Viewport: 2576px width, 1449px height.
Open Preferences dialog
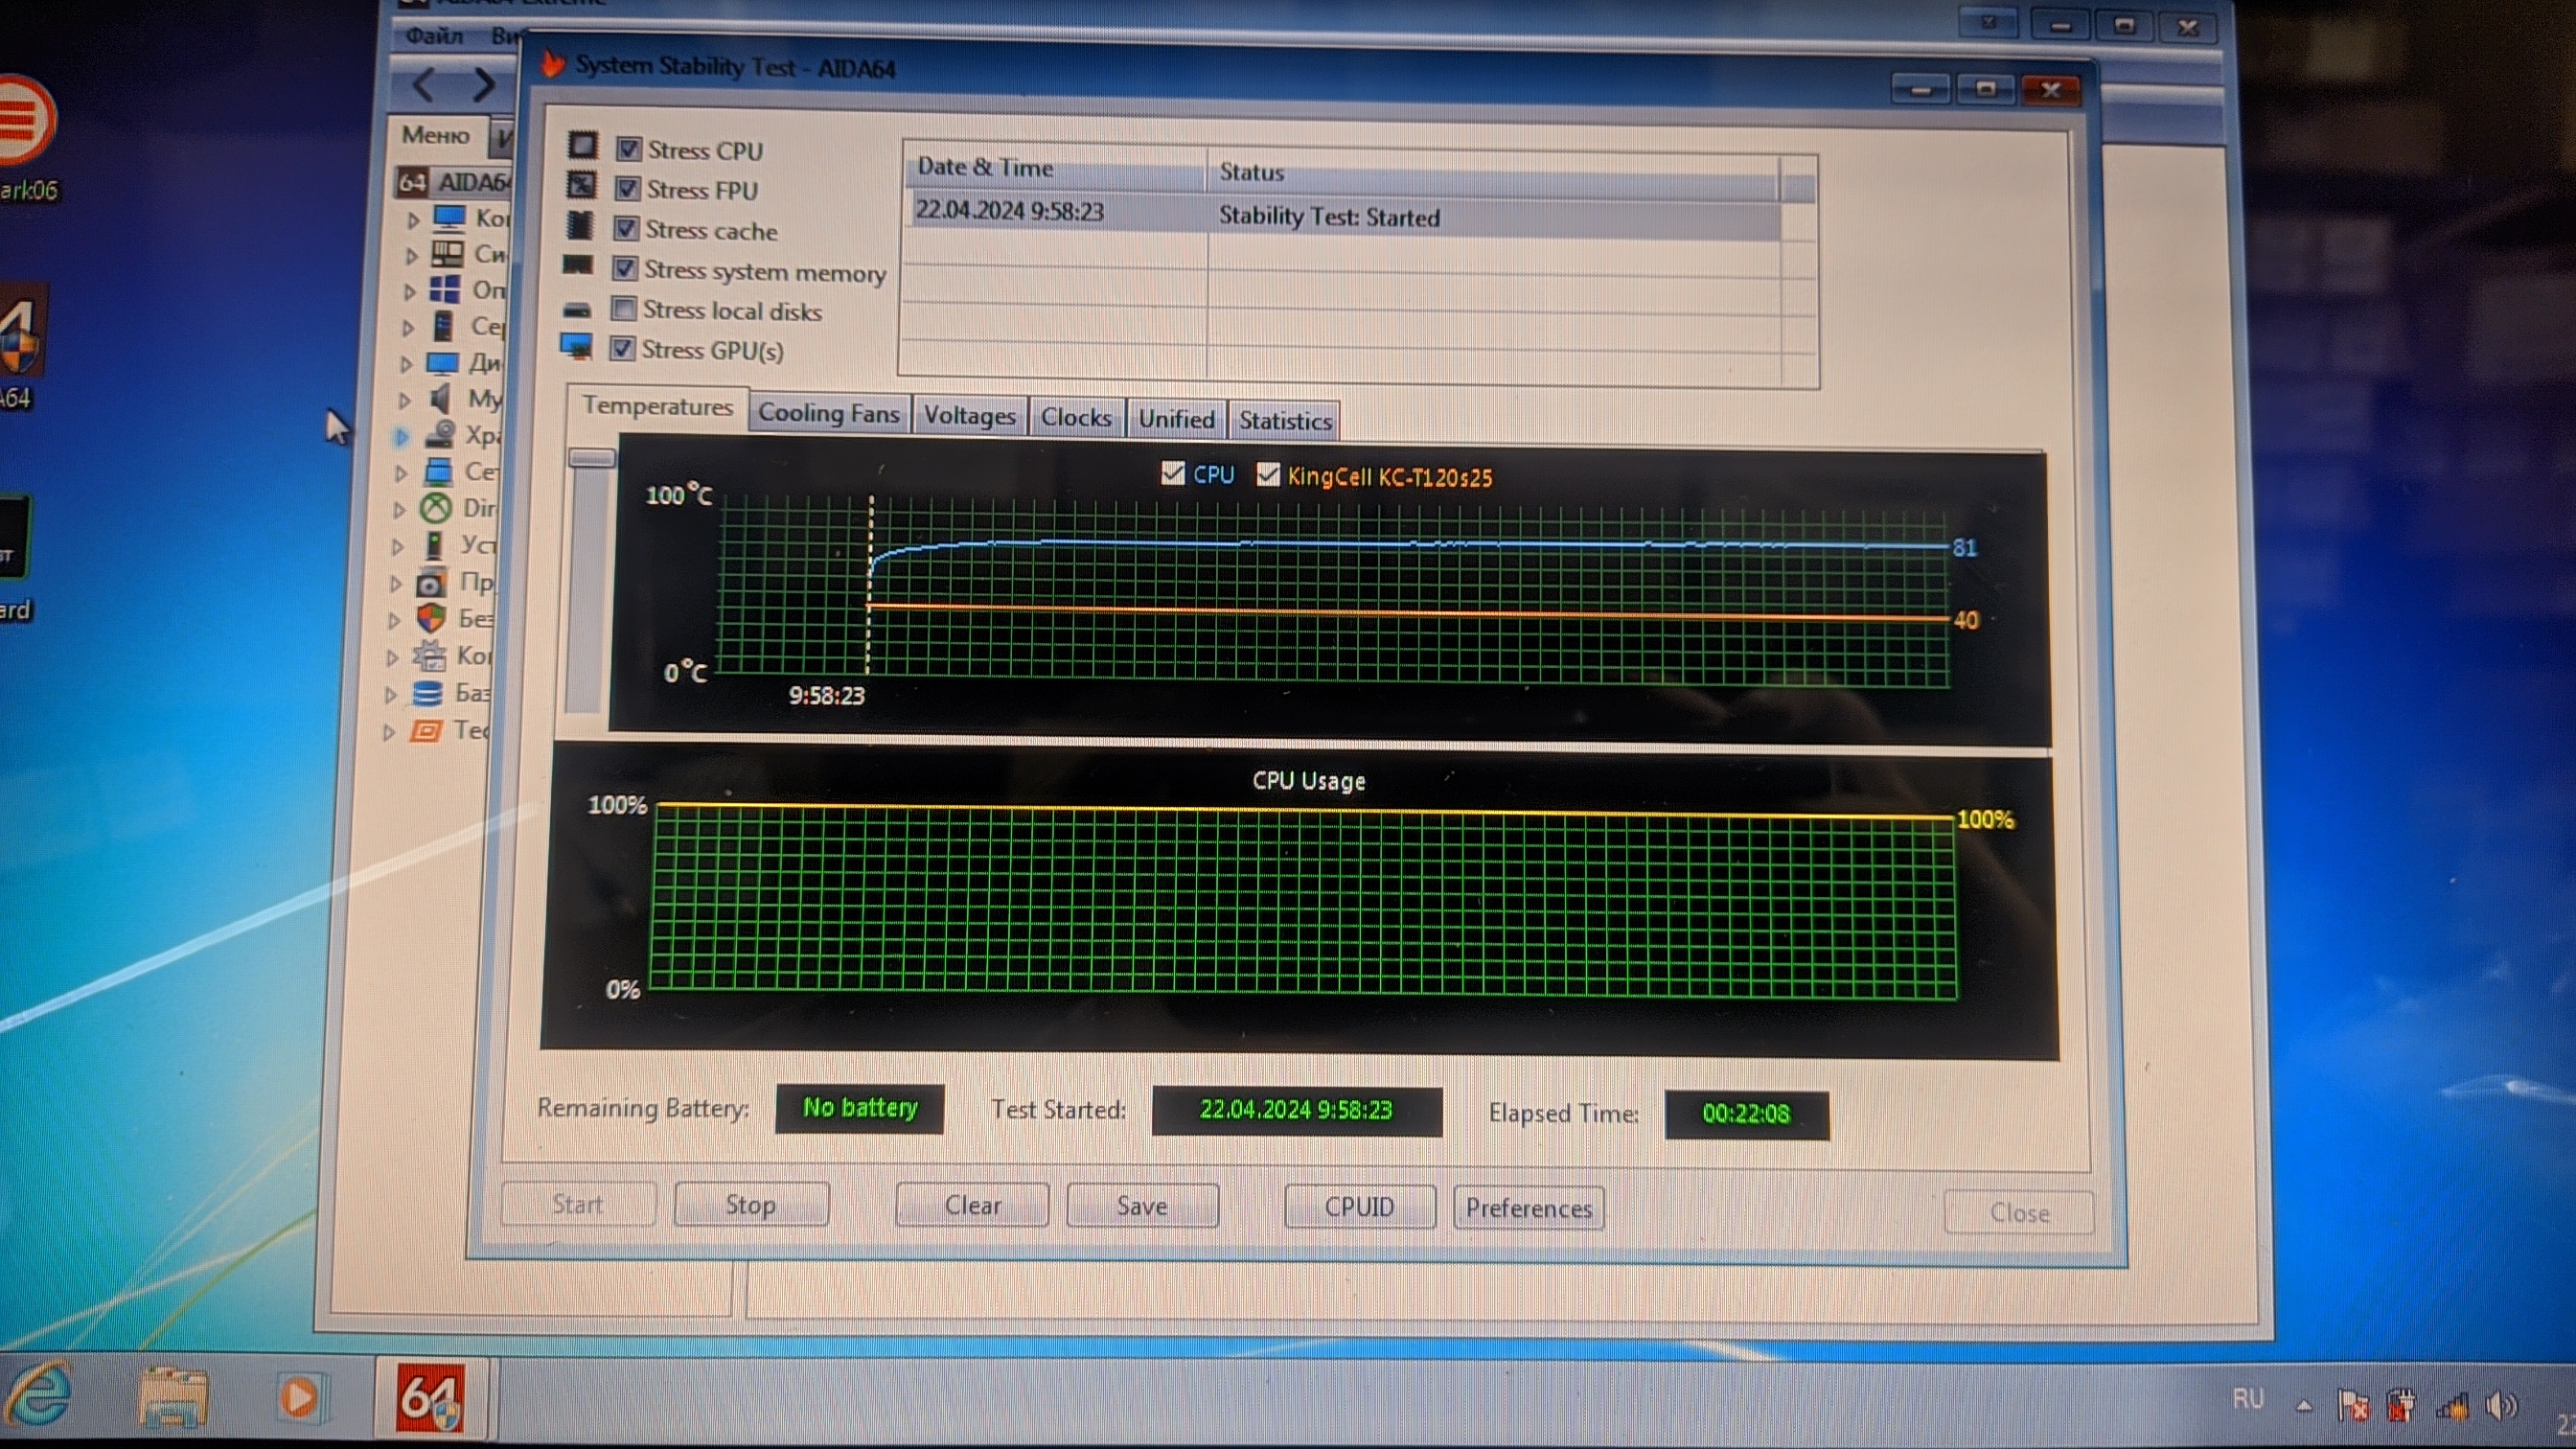pos(1529,1208)
